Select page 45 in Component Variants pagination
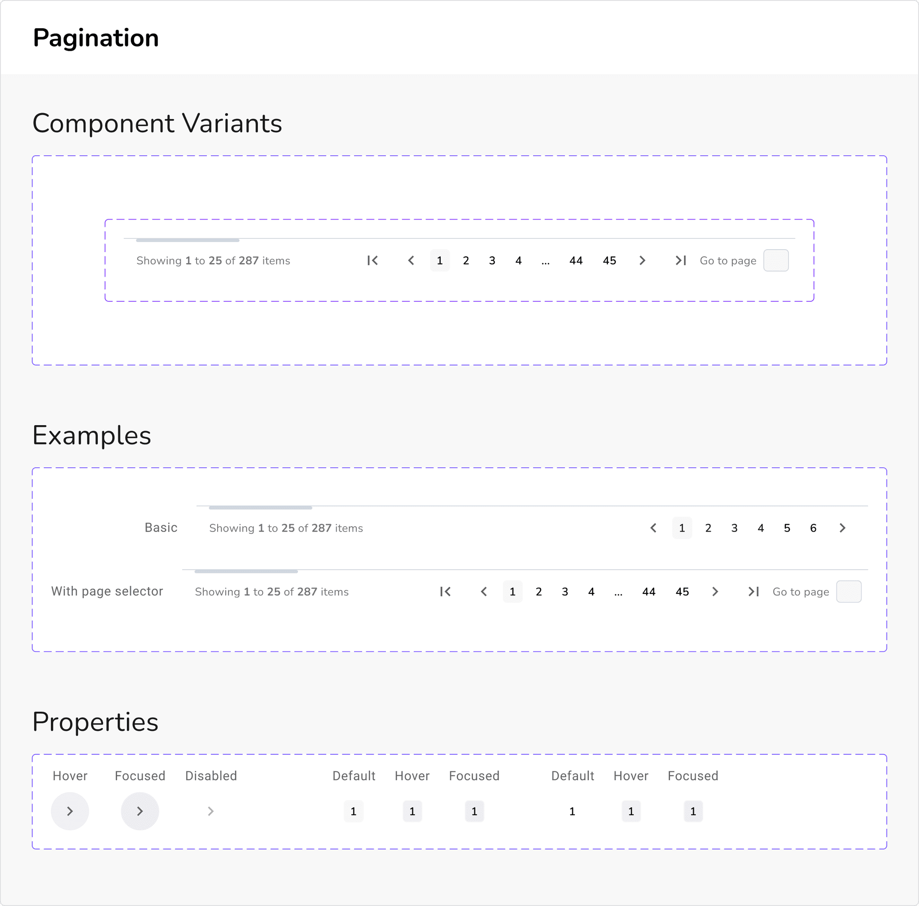 click(609, 260)
